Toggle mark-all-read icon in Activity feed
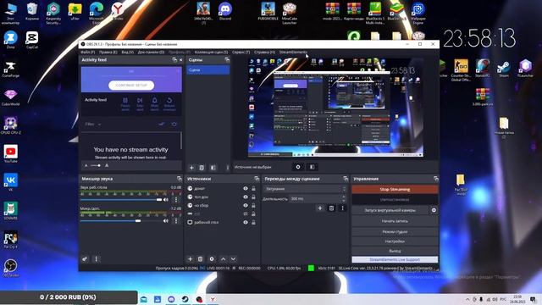The width and height of the screenshot is (542, 305). click(x=162, y=124)
